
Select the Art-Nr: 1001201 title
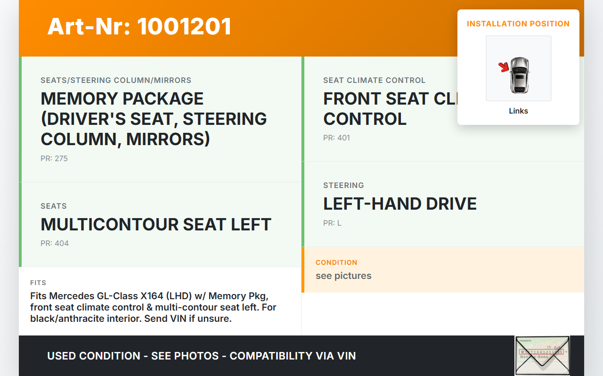(x=139, y=26)
